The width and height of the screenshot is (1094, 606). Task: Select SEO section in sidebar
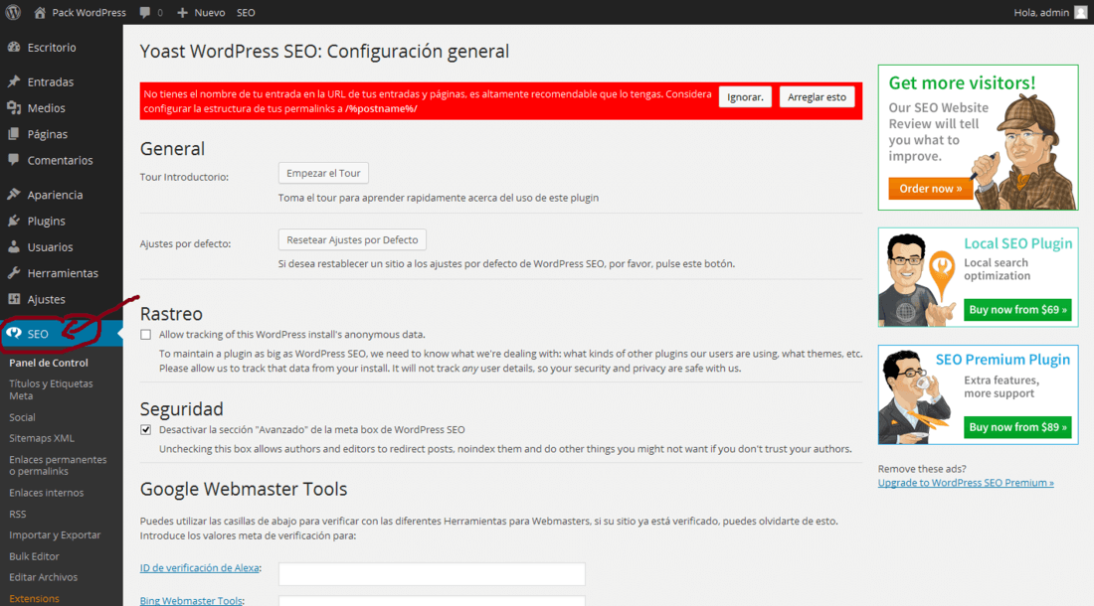[38, 334]
